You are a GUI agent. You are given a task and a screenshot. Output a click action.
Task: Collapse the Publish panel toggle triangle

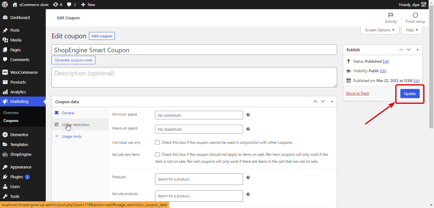tap(417, 50)
